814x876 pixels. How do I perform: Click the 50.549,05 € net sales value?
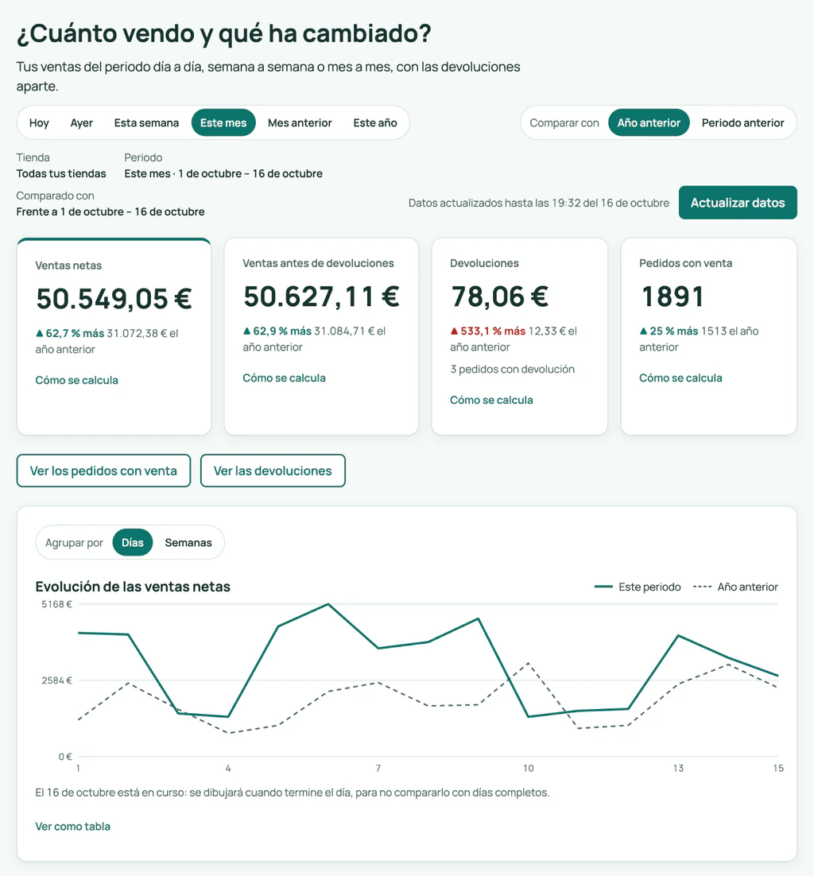114,298
